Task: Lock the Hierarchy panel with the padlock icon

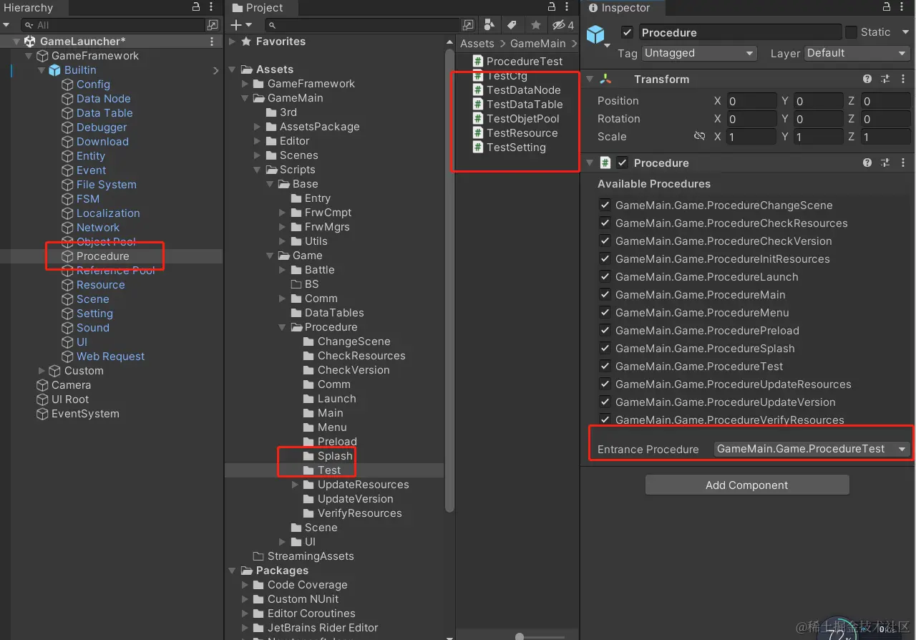Action: pyautogui.click(x=196, y=6)
